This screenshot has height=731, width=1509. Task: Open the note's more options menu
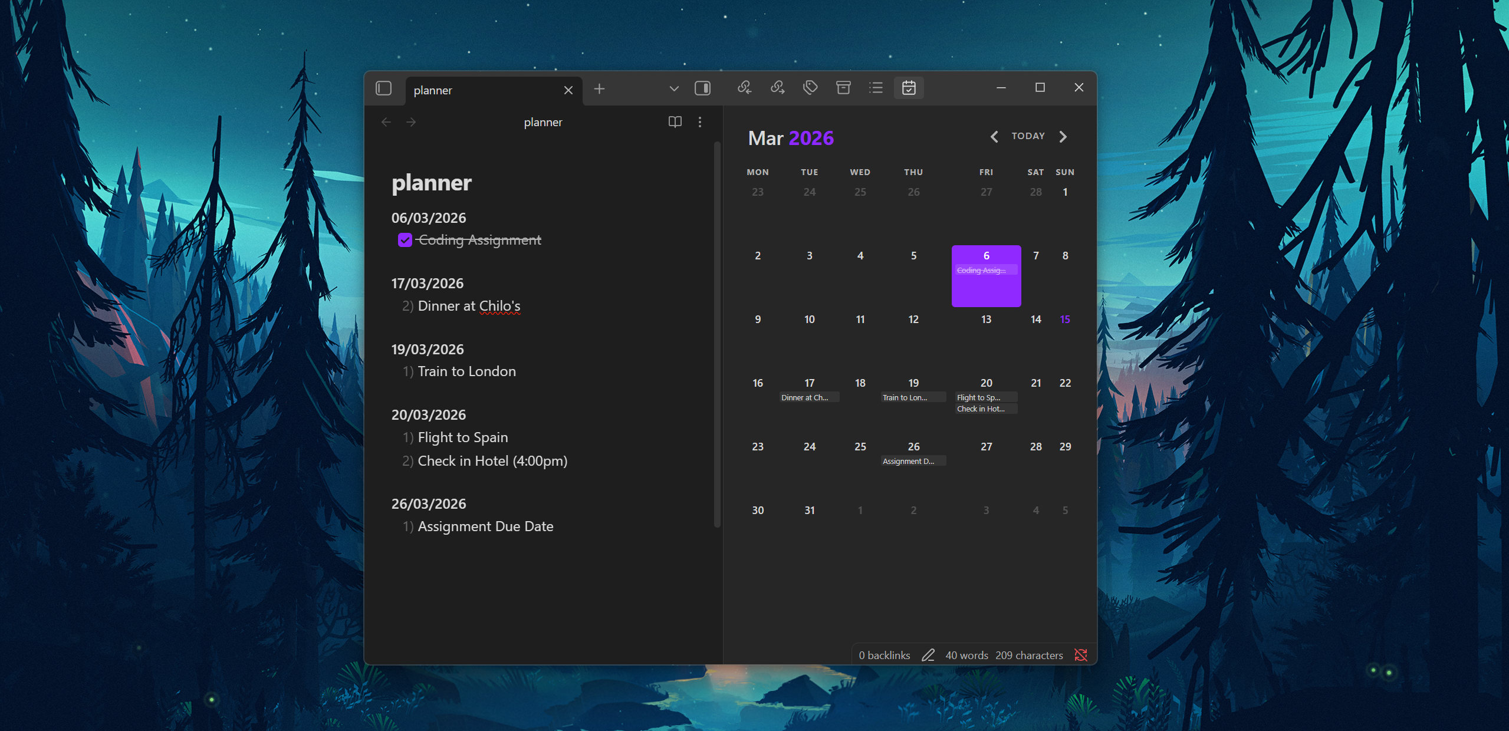(x=700, y=122)
